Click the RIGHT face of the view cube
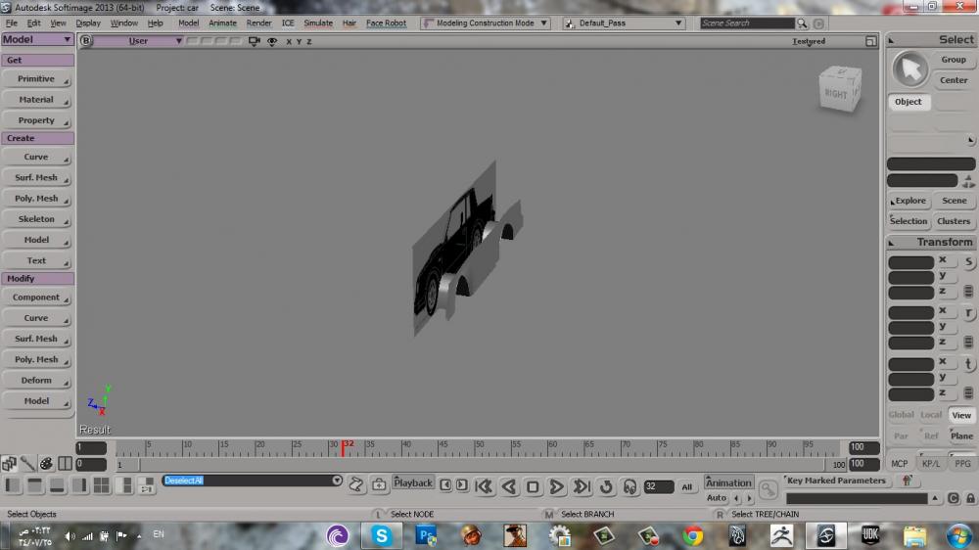The width and height of the screenshot is (979, 550). coord(835,94)
